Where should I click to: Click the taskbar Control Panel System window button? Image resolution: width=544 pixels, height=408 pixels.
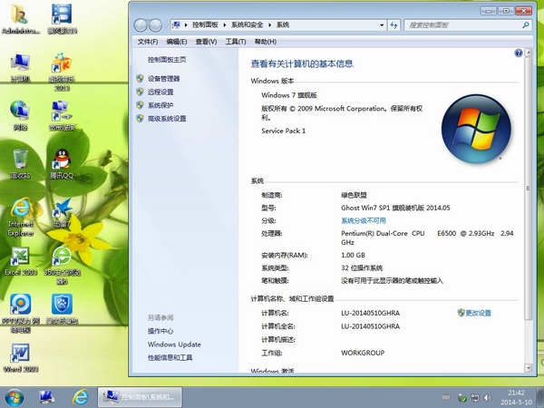(140, 397)
